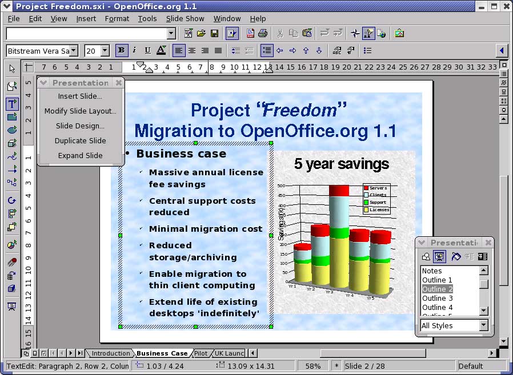Viewport: 513px width, 375px height.
Task: Toggle Underline text formatting
Action: point(147,51)
